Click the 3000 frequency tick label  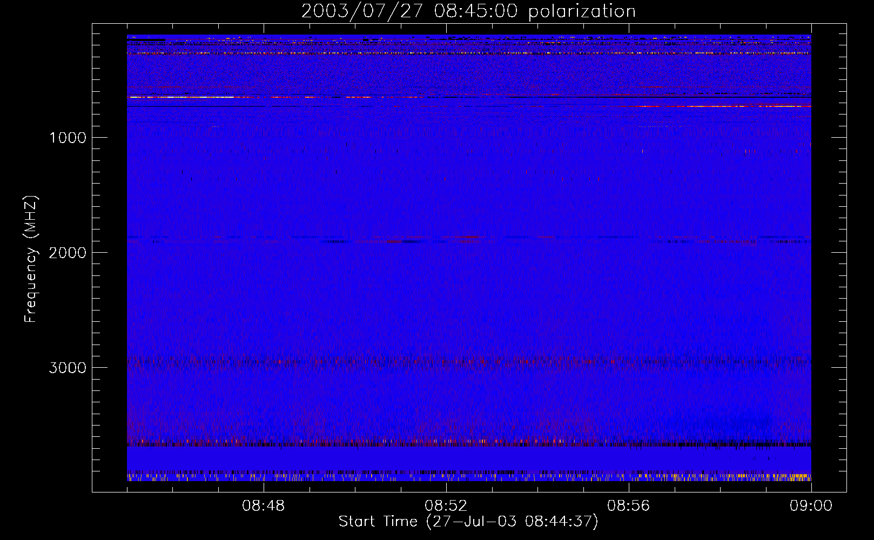pyautogui.click(x=68, y=368)
